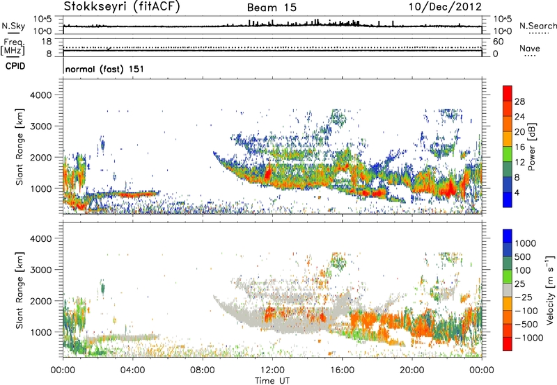557x385 pixels.
Task: Click the Slant Range label of power panel
Action: coord(19,147)
